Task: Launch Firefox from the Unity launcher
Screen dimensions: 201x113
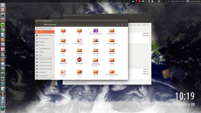Action: click(x=3, y=20)
